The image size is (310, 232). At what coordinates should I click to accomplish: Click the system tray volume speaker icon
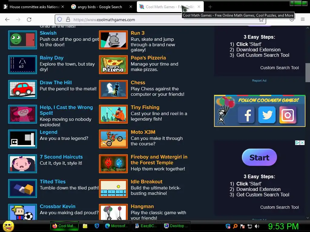(257, 226)
